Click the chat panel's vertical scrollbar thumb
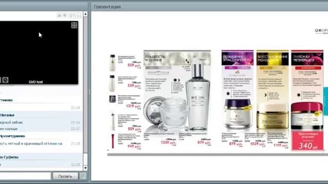This screenshot has height=184, width=328. [86, 85]
